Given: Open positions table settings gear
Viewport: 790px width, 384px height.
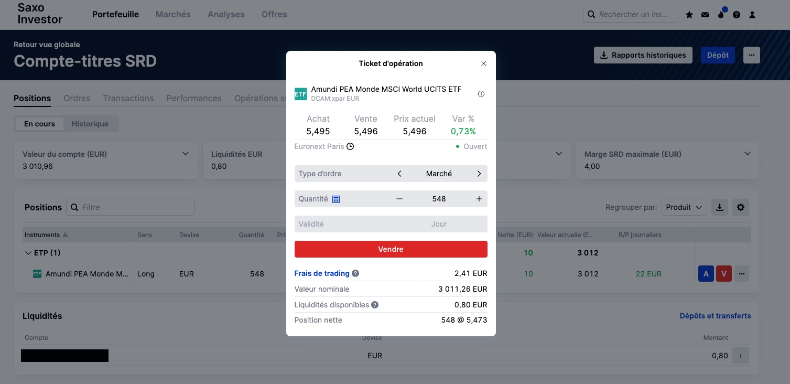Looking at the screenshot, I should coord(741,207).
